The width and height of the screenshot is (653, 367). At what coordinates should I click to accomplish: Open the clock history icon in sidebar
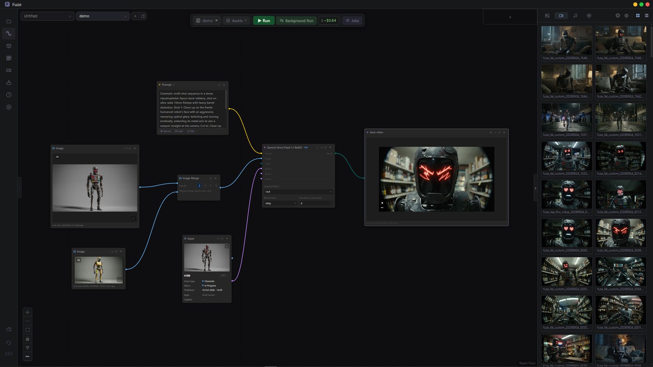(9, 95)
